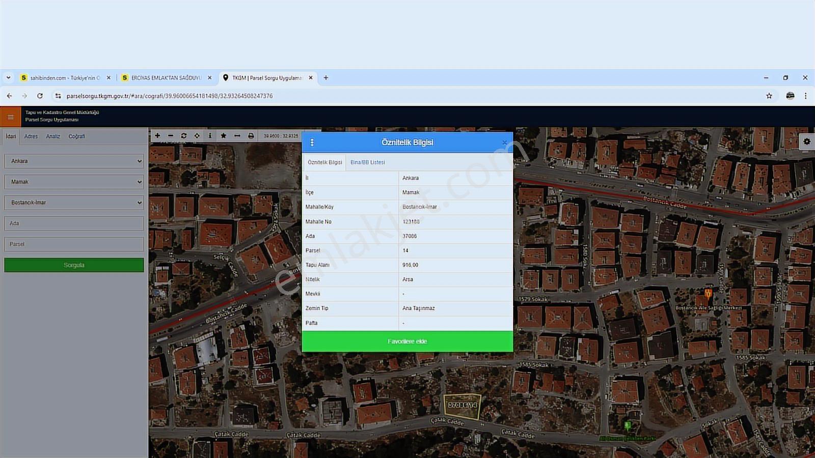Go back in browser history
This screenshot has width=815, height=458.
pos(9,96)
